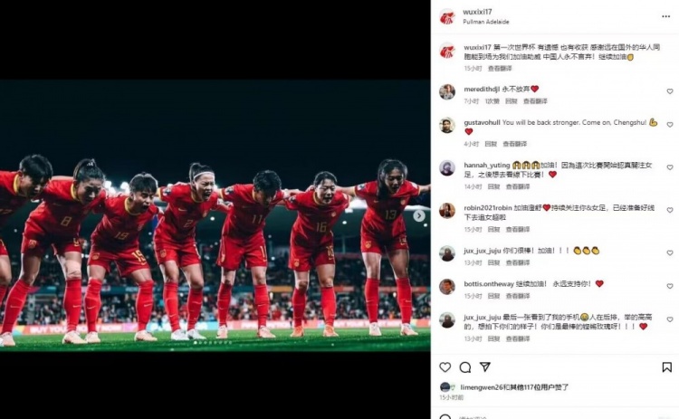This screenshot has width=679, height=419.
Task: View gustavohull's profile picture
Action: (x=447, y=126)
